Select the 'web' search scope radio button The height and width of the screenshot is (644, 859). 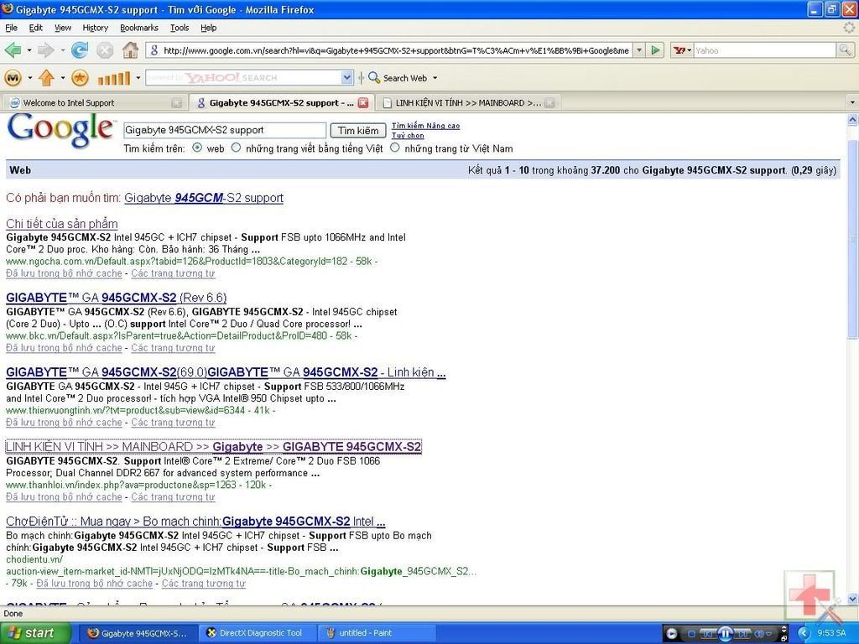click(197, 148)
